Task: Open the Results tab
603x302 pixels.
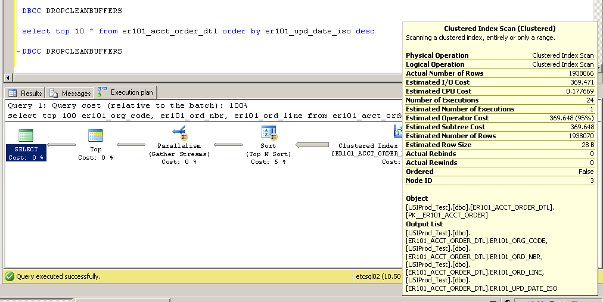Action: click(26, 93)
